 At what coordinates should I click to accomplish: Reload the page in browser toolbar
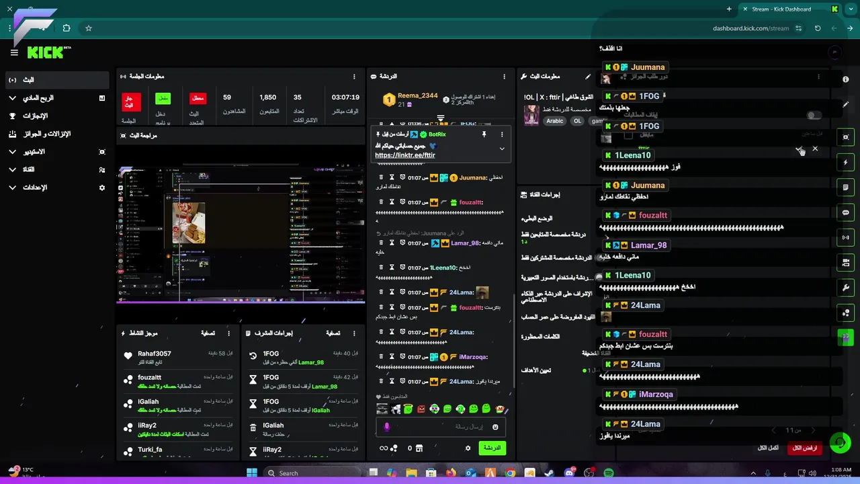pos(817,28)
